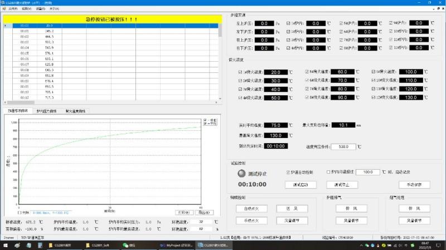
Task: Toggle the 5# backfire temperature checkbox (60.0)
Action: (307, 72)
